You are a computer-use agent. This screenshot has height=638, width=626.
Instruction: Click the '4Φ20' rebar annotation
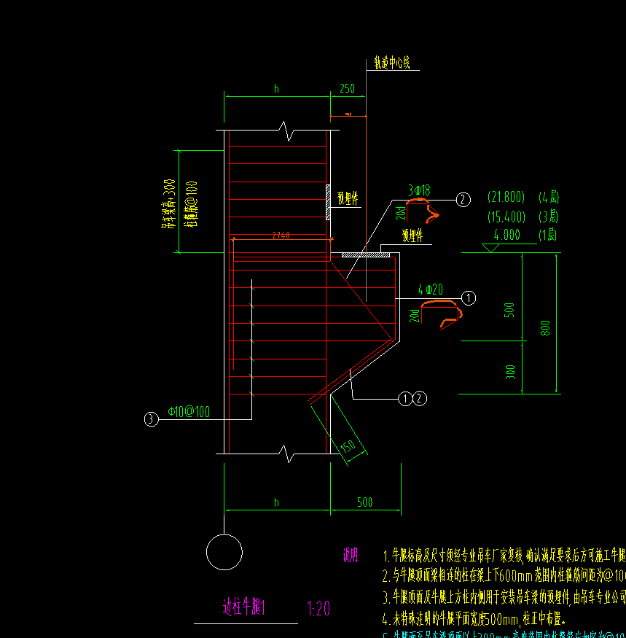tap(431, 289)
